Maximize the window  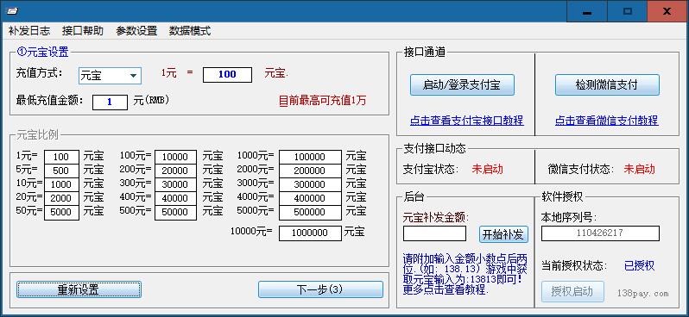pos(628,11)
